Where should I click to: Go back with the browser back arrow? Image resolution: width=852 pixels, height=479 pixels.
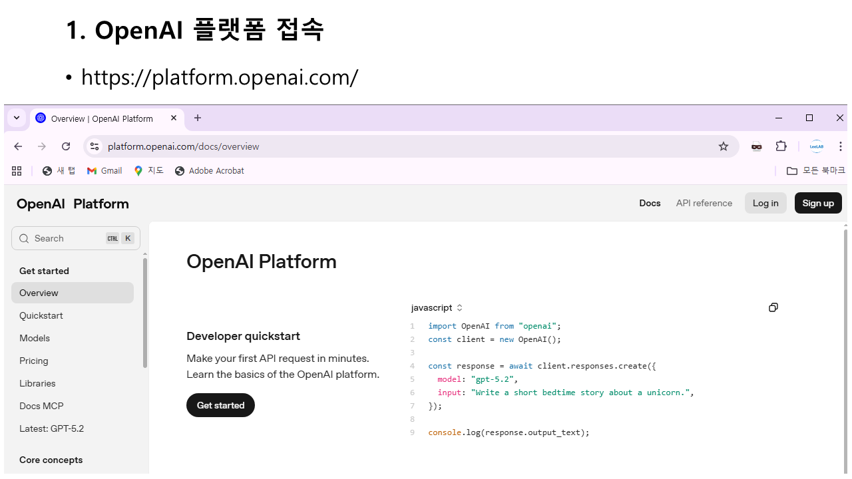pyautogui.click(x=18, y=146)
